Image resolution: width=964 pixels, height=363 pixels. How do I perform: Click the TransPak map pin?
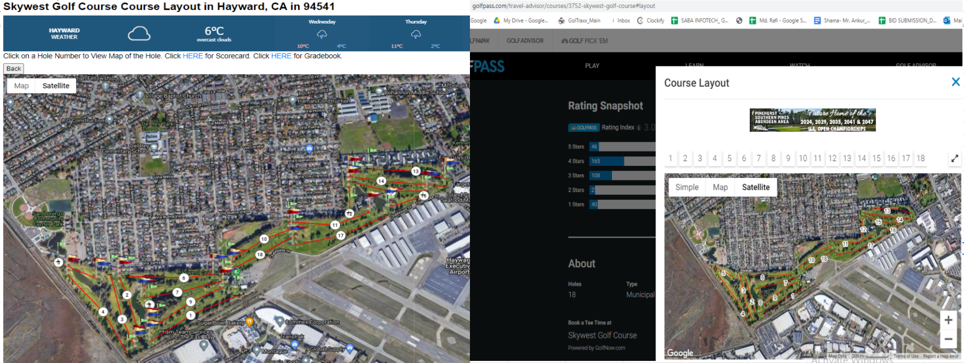coord(294,345)
